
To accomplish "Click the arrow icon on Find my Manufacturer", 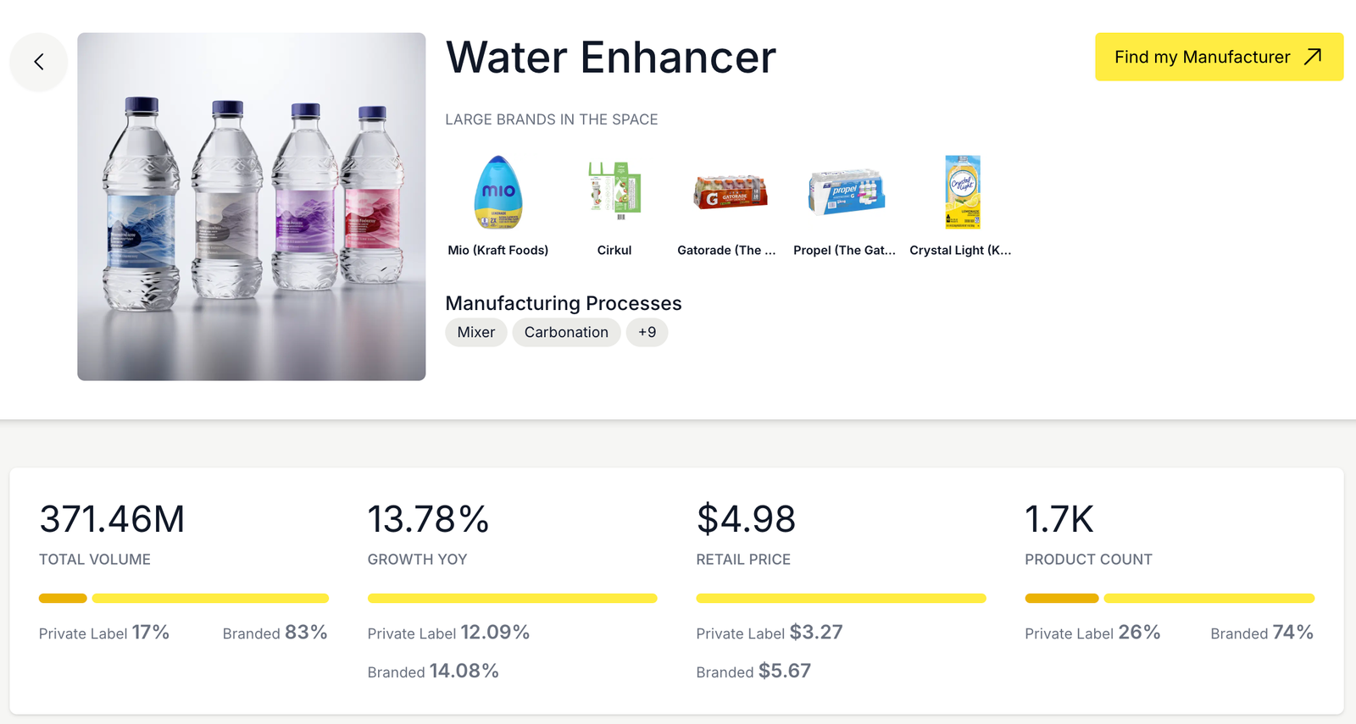I will coord(1313,57).
